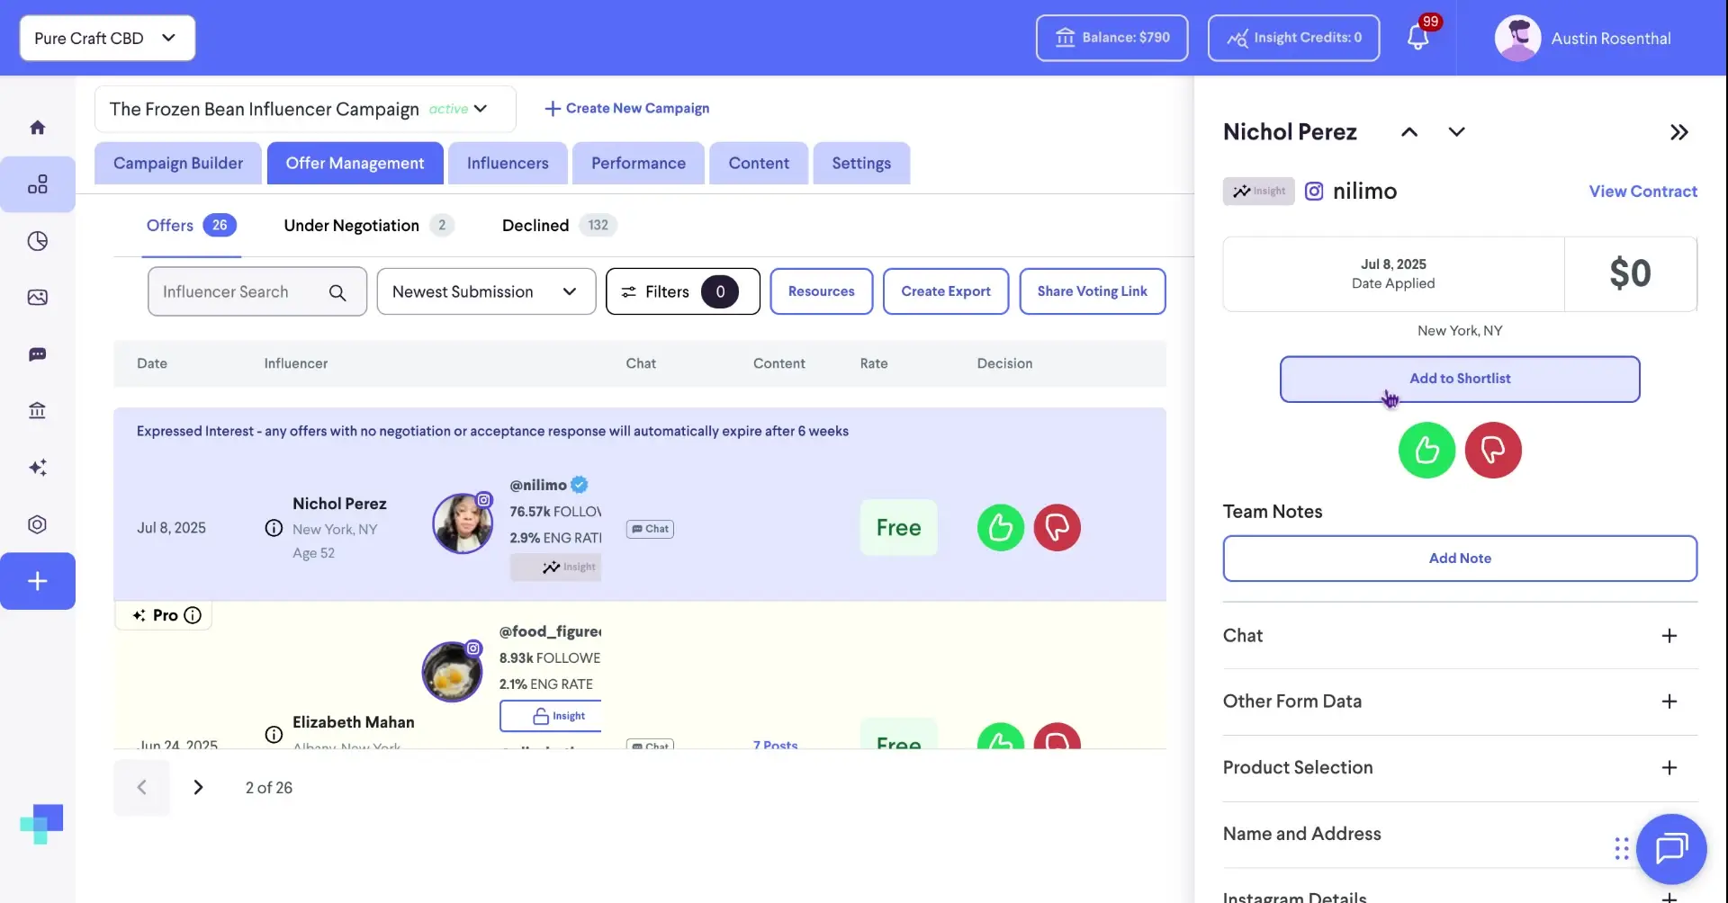This screenshot has height=903, width=1728.
Task: Open the Declined offers tab
Action: click(535, 225)
